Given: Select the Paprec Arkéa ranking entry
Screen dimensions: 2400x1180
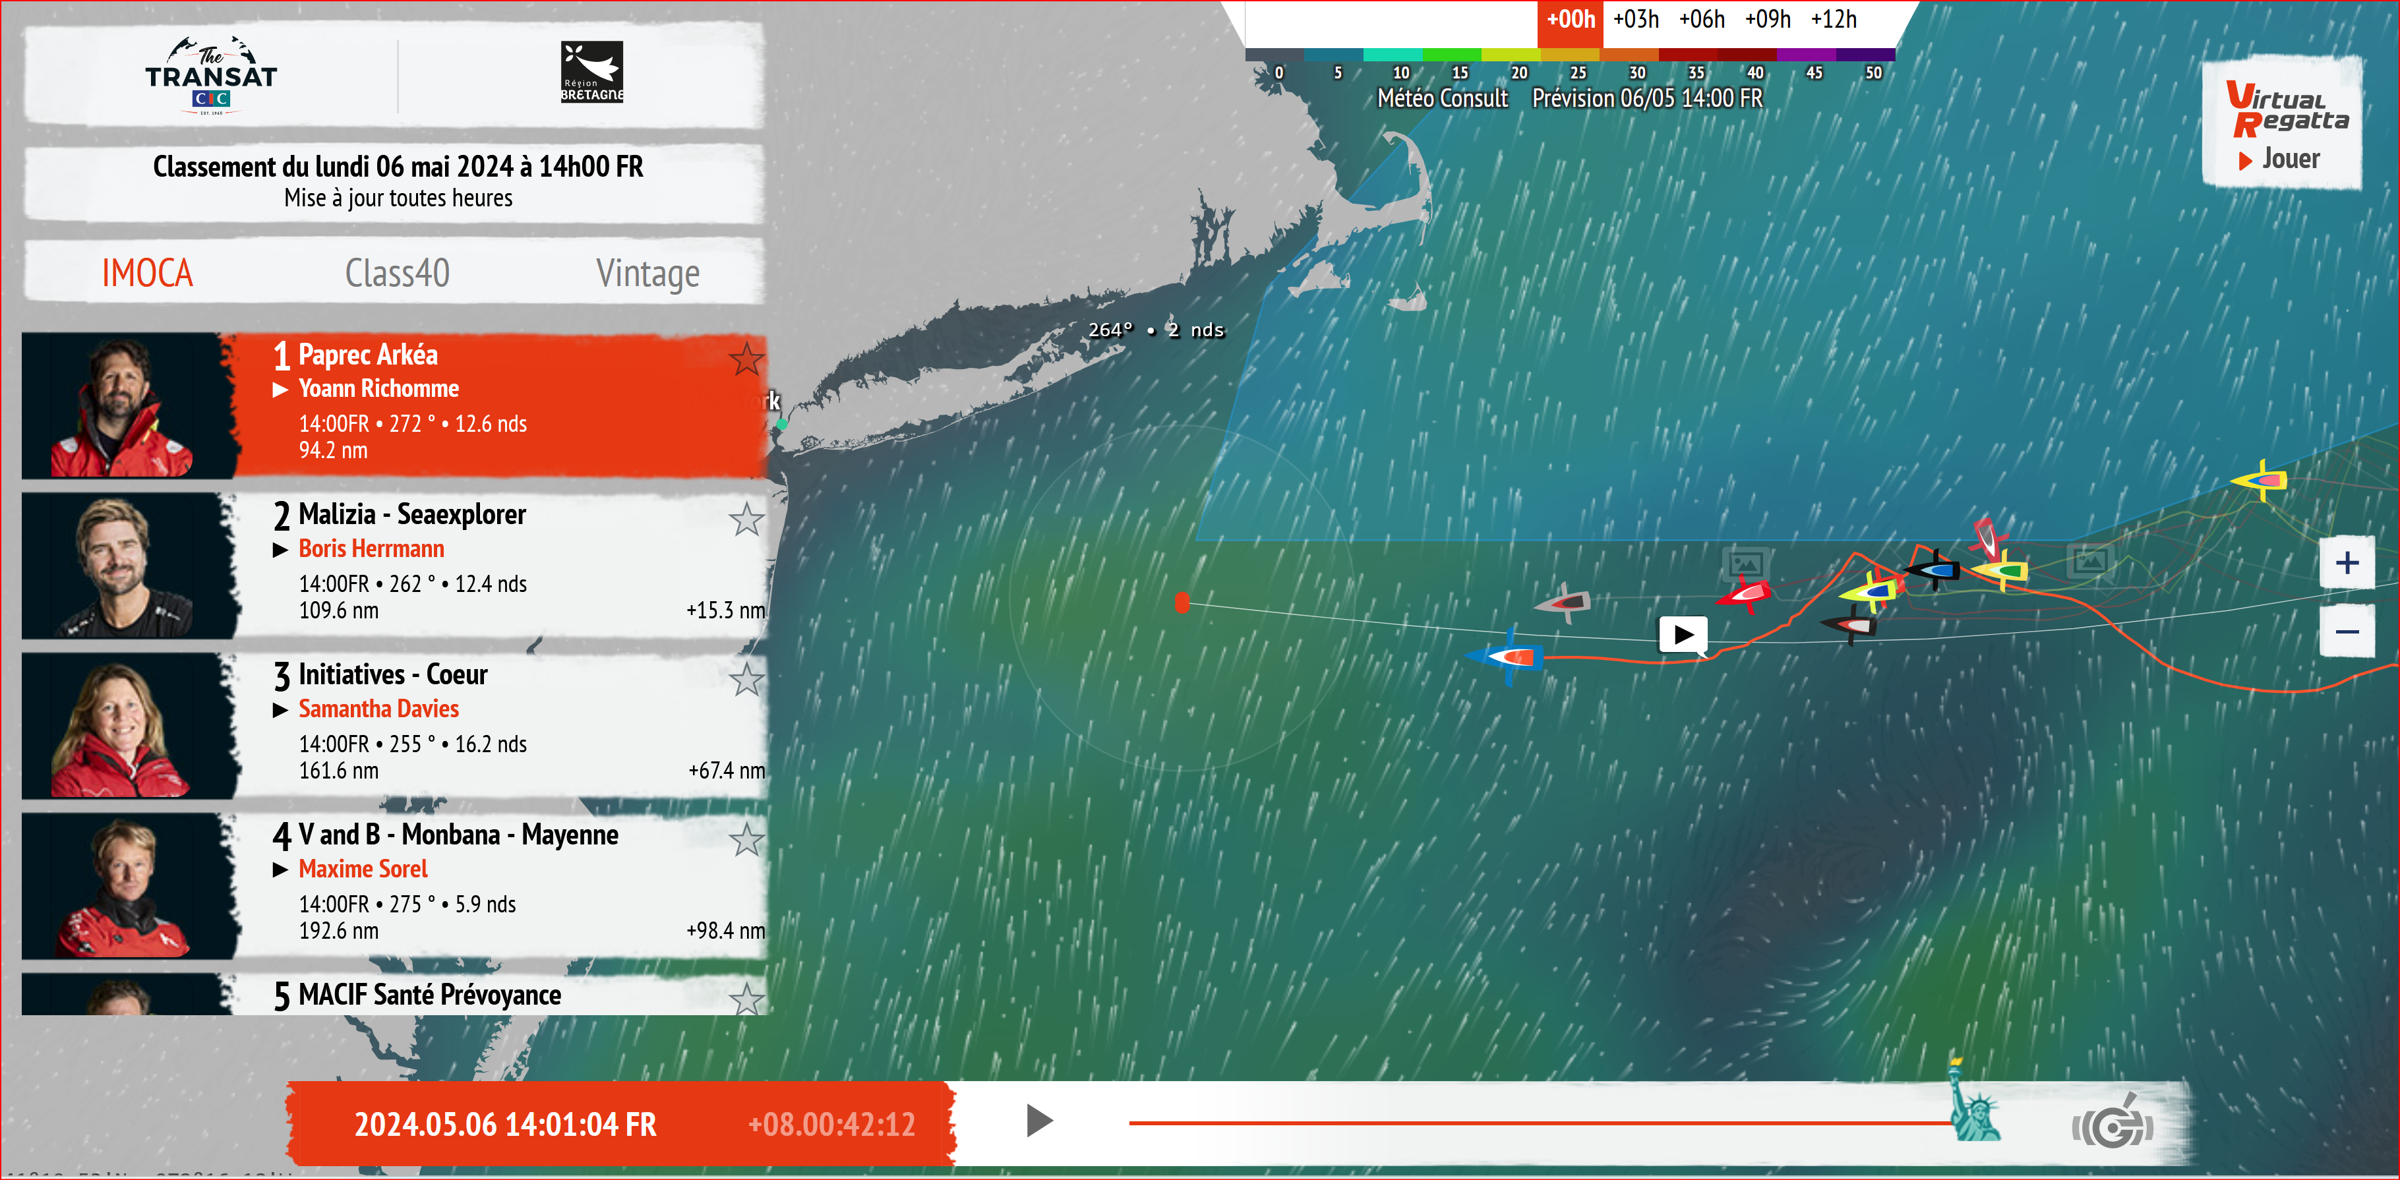Looking at the screenshot, I should [x=394, y=406].
